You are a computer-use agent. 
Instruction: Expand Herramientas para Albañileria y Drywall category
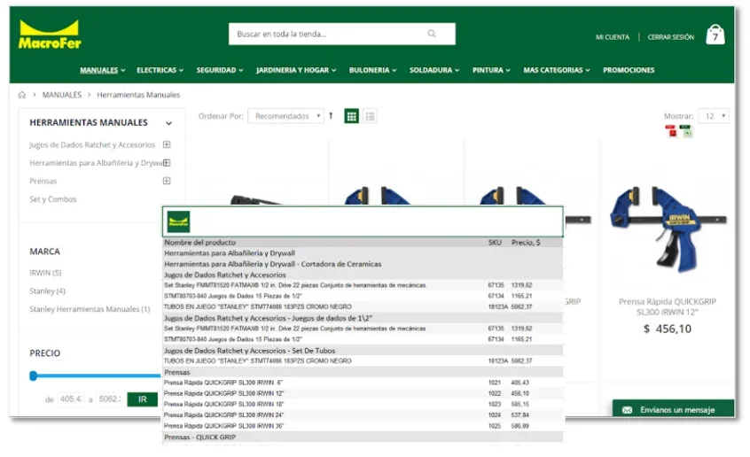coord(167,163)
